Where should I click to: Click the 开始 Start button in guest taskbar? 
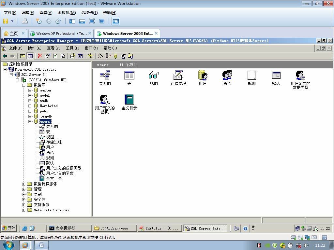9,228
